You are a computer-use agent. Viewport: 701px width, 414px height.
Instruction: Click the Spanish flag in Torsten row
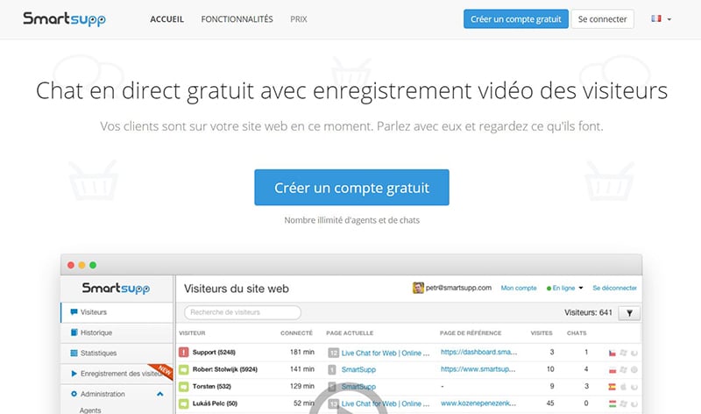(612, 387)
